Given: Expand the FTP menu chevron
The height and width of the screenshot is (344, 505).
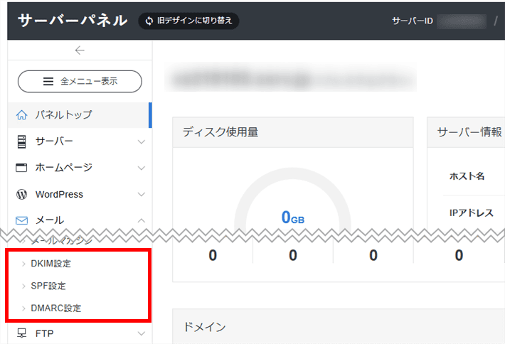Looking at the screenshot, I should (x=141, y=333).
